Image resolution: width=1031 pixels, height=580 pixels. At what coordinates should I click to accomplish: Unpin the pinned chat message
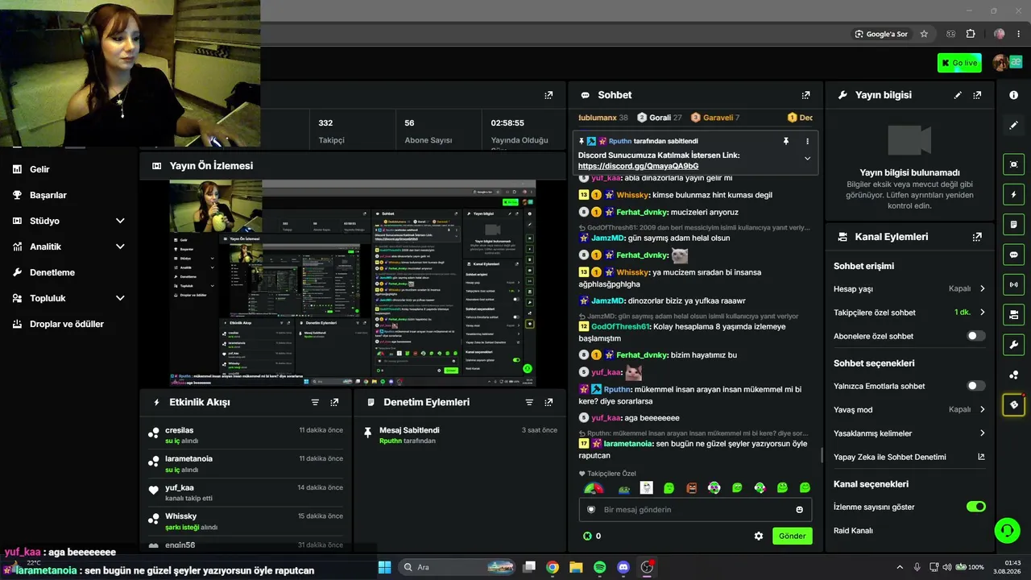pyautogui.click(x=786, y=141)
